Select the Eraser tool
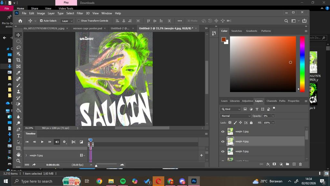 click(18, 104)
